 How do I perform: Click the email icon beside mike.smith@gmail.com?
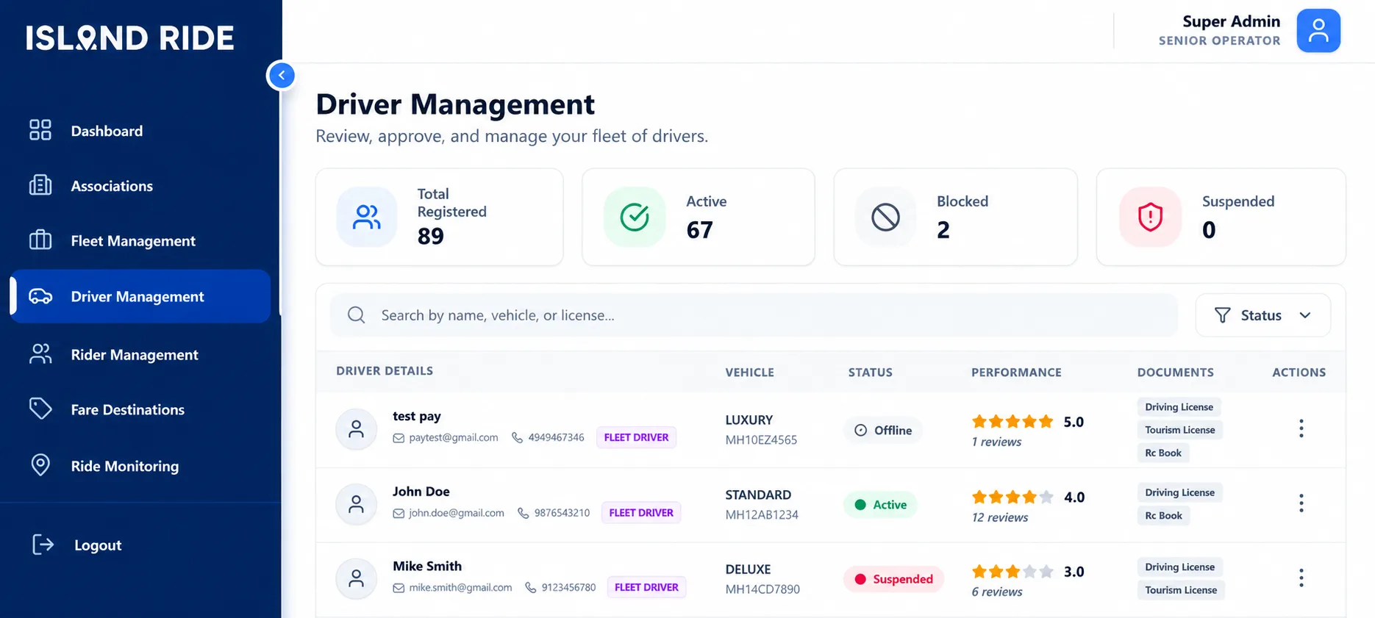coord(399,588)
